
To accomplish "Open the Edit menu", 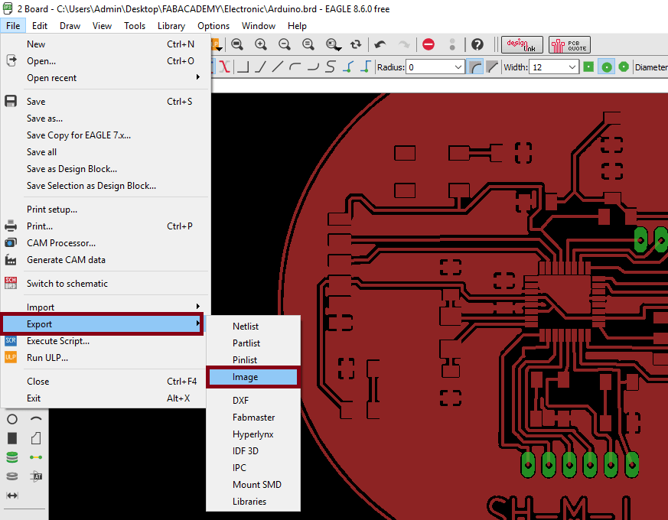I will pyautogui.click(x=40, y=26).
